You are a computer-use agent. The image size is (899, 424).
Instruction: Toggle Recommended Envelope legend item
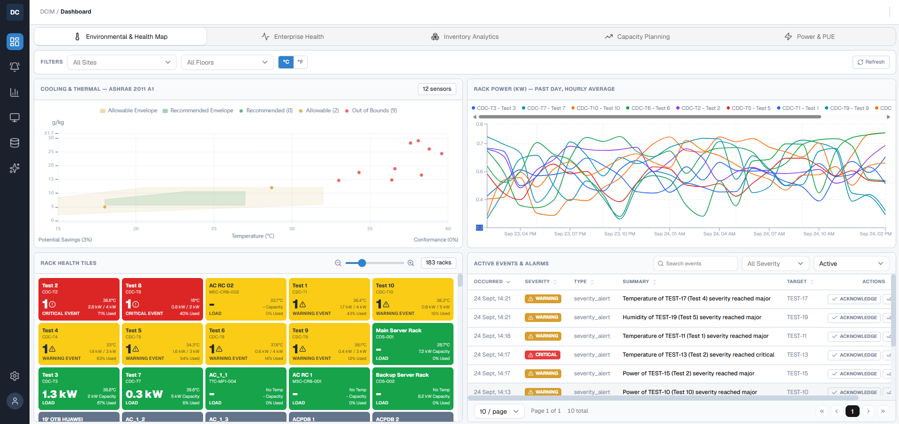(x=198, y=110)
